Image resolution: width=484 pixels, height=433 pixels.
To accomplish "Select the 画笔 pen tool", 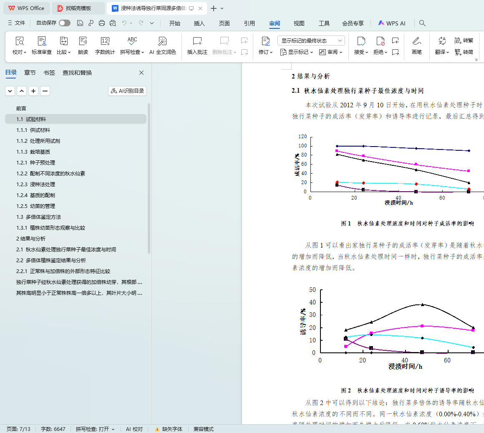I will click(417, 46).
